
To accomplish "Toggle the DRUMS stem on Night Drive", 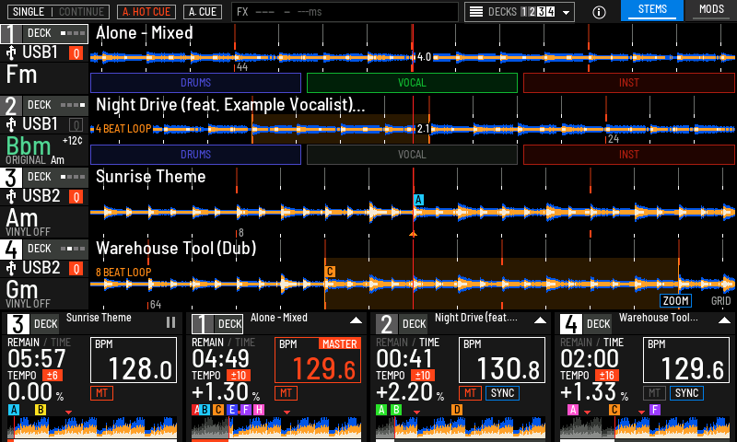I will pyautogui.click(x=195, y=155).
